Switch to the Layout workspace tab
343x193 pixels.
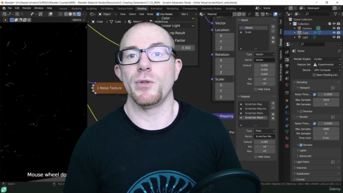coord(63,9)
